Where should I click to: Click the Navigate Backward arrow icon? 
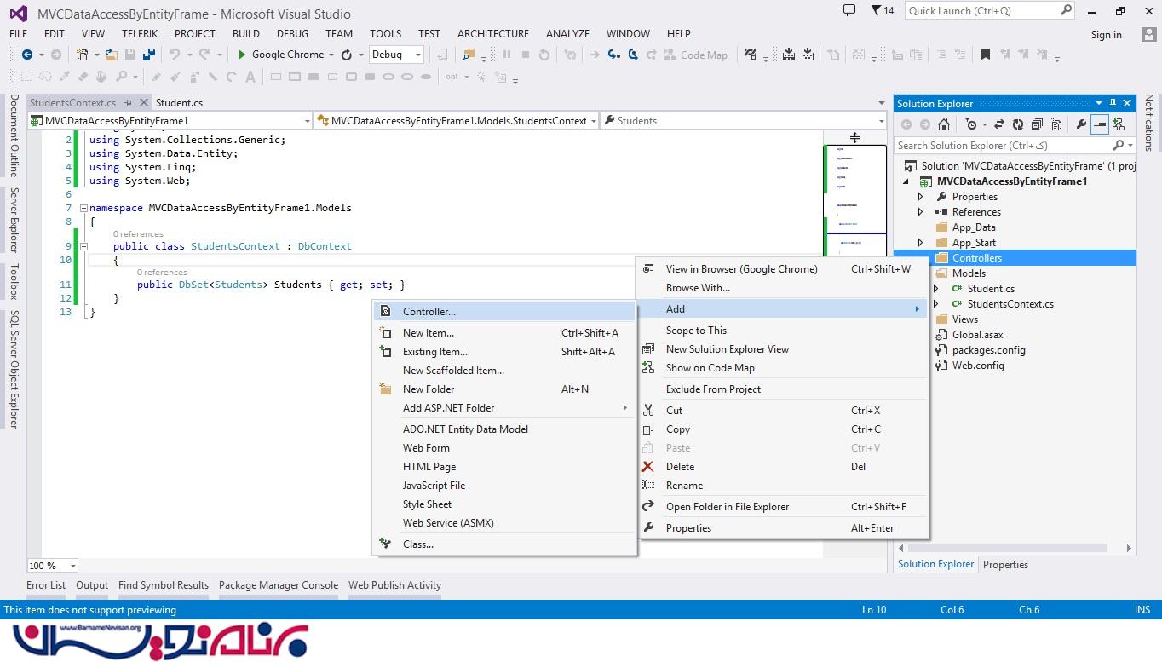coord(27,55)
